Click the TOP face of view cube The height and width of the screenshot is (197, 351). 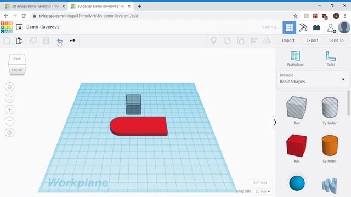click(17, 59)
